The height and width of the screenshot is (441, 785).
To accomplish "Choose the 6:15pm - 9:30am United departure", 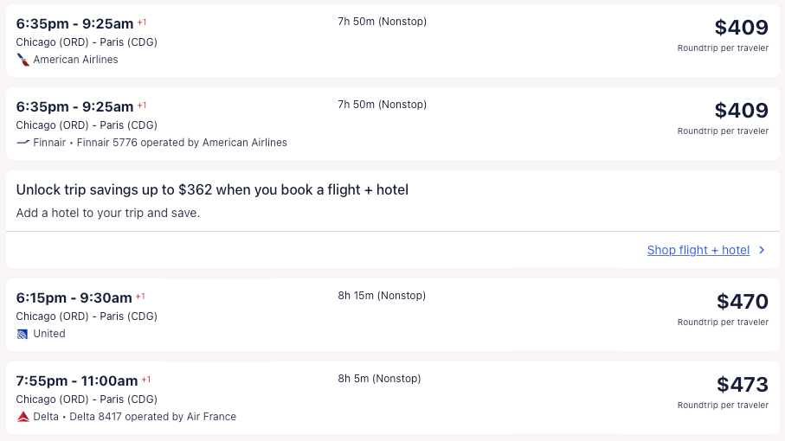I will point(74,298).
